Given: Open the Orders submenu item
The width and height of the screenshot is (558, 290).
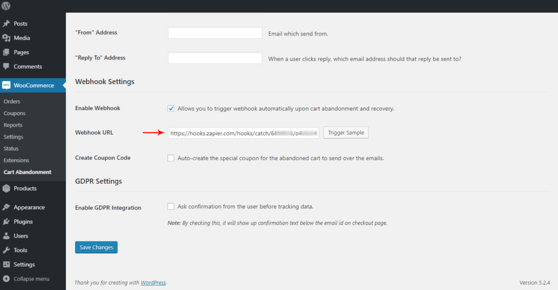Looking at the screenshot, I should [x=12, y=101].
